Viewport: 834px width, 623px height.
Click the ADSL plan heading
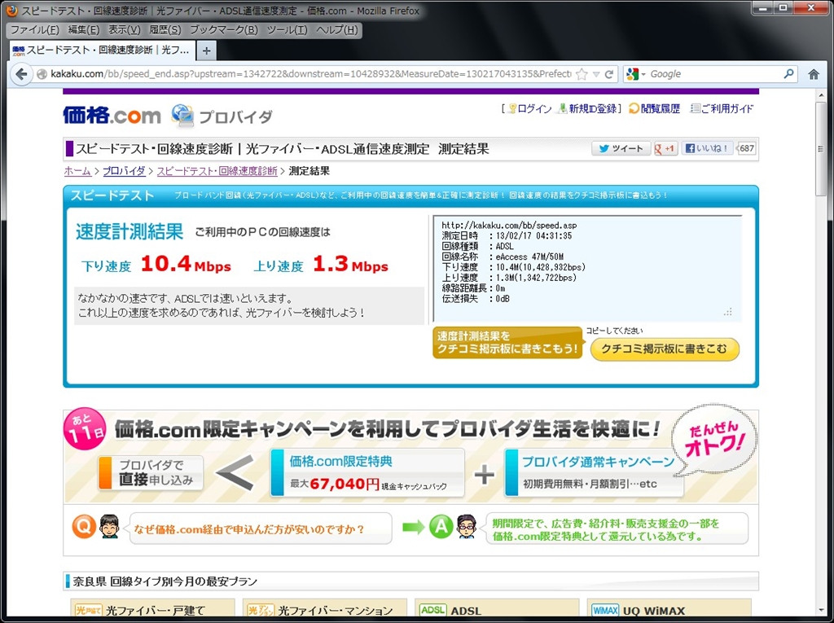click(x=466, y=611)
